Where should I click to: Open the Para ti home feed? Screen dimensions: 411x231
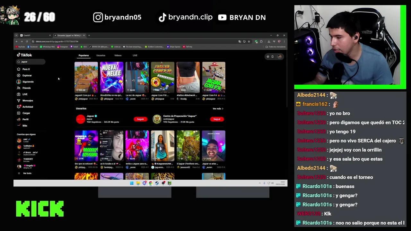(23, 69)
